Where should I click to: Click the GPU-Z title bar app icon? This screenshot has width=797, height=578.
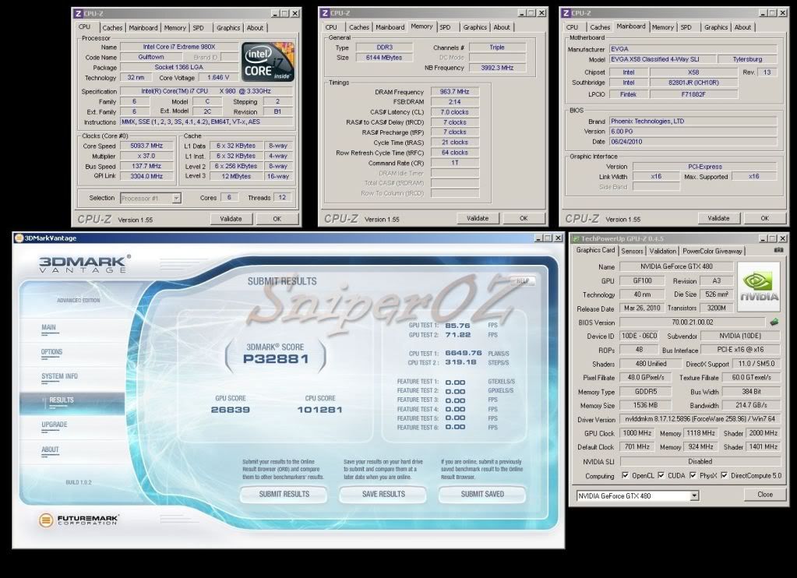576,238
